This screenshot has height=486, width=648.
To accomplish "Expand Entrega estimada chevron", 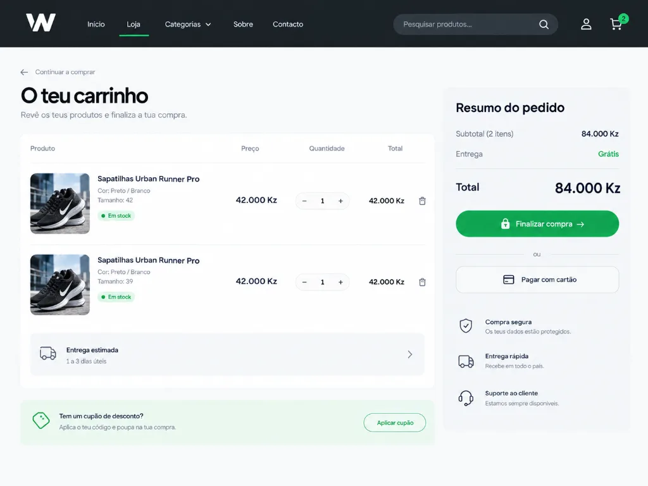I will pyautogui.click(x=410, y=354).
